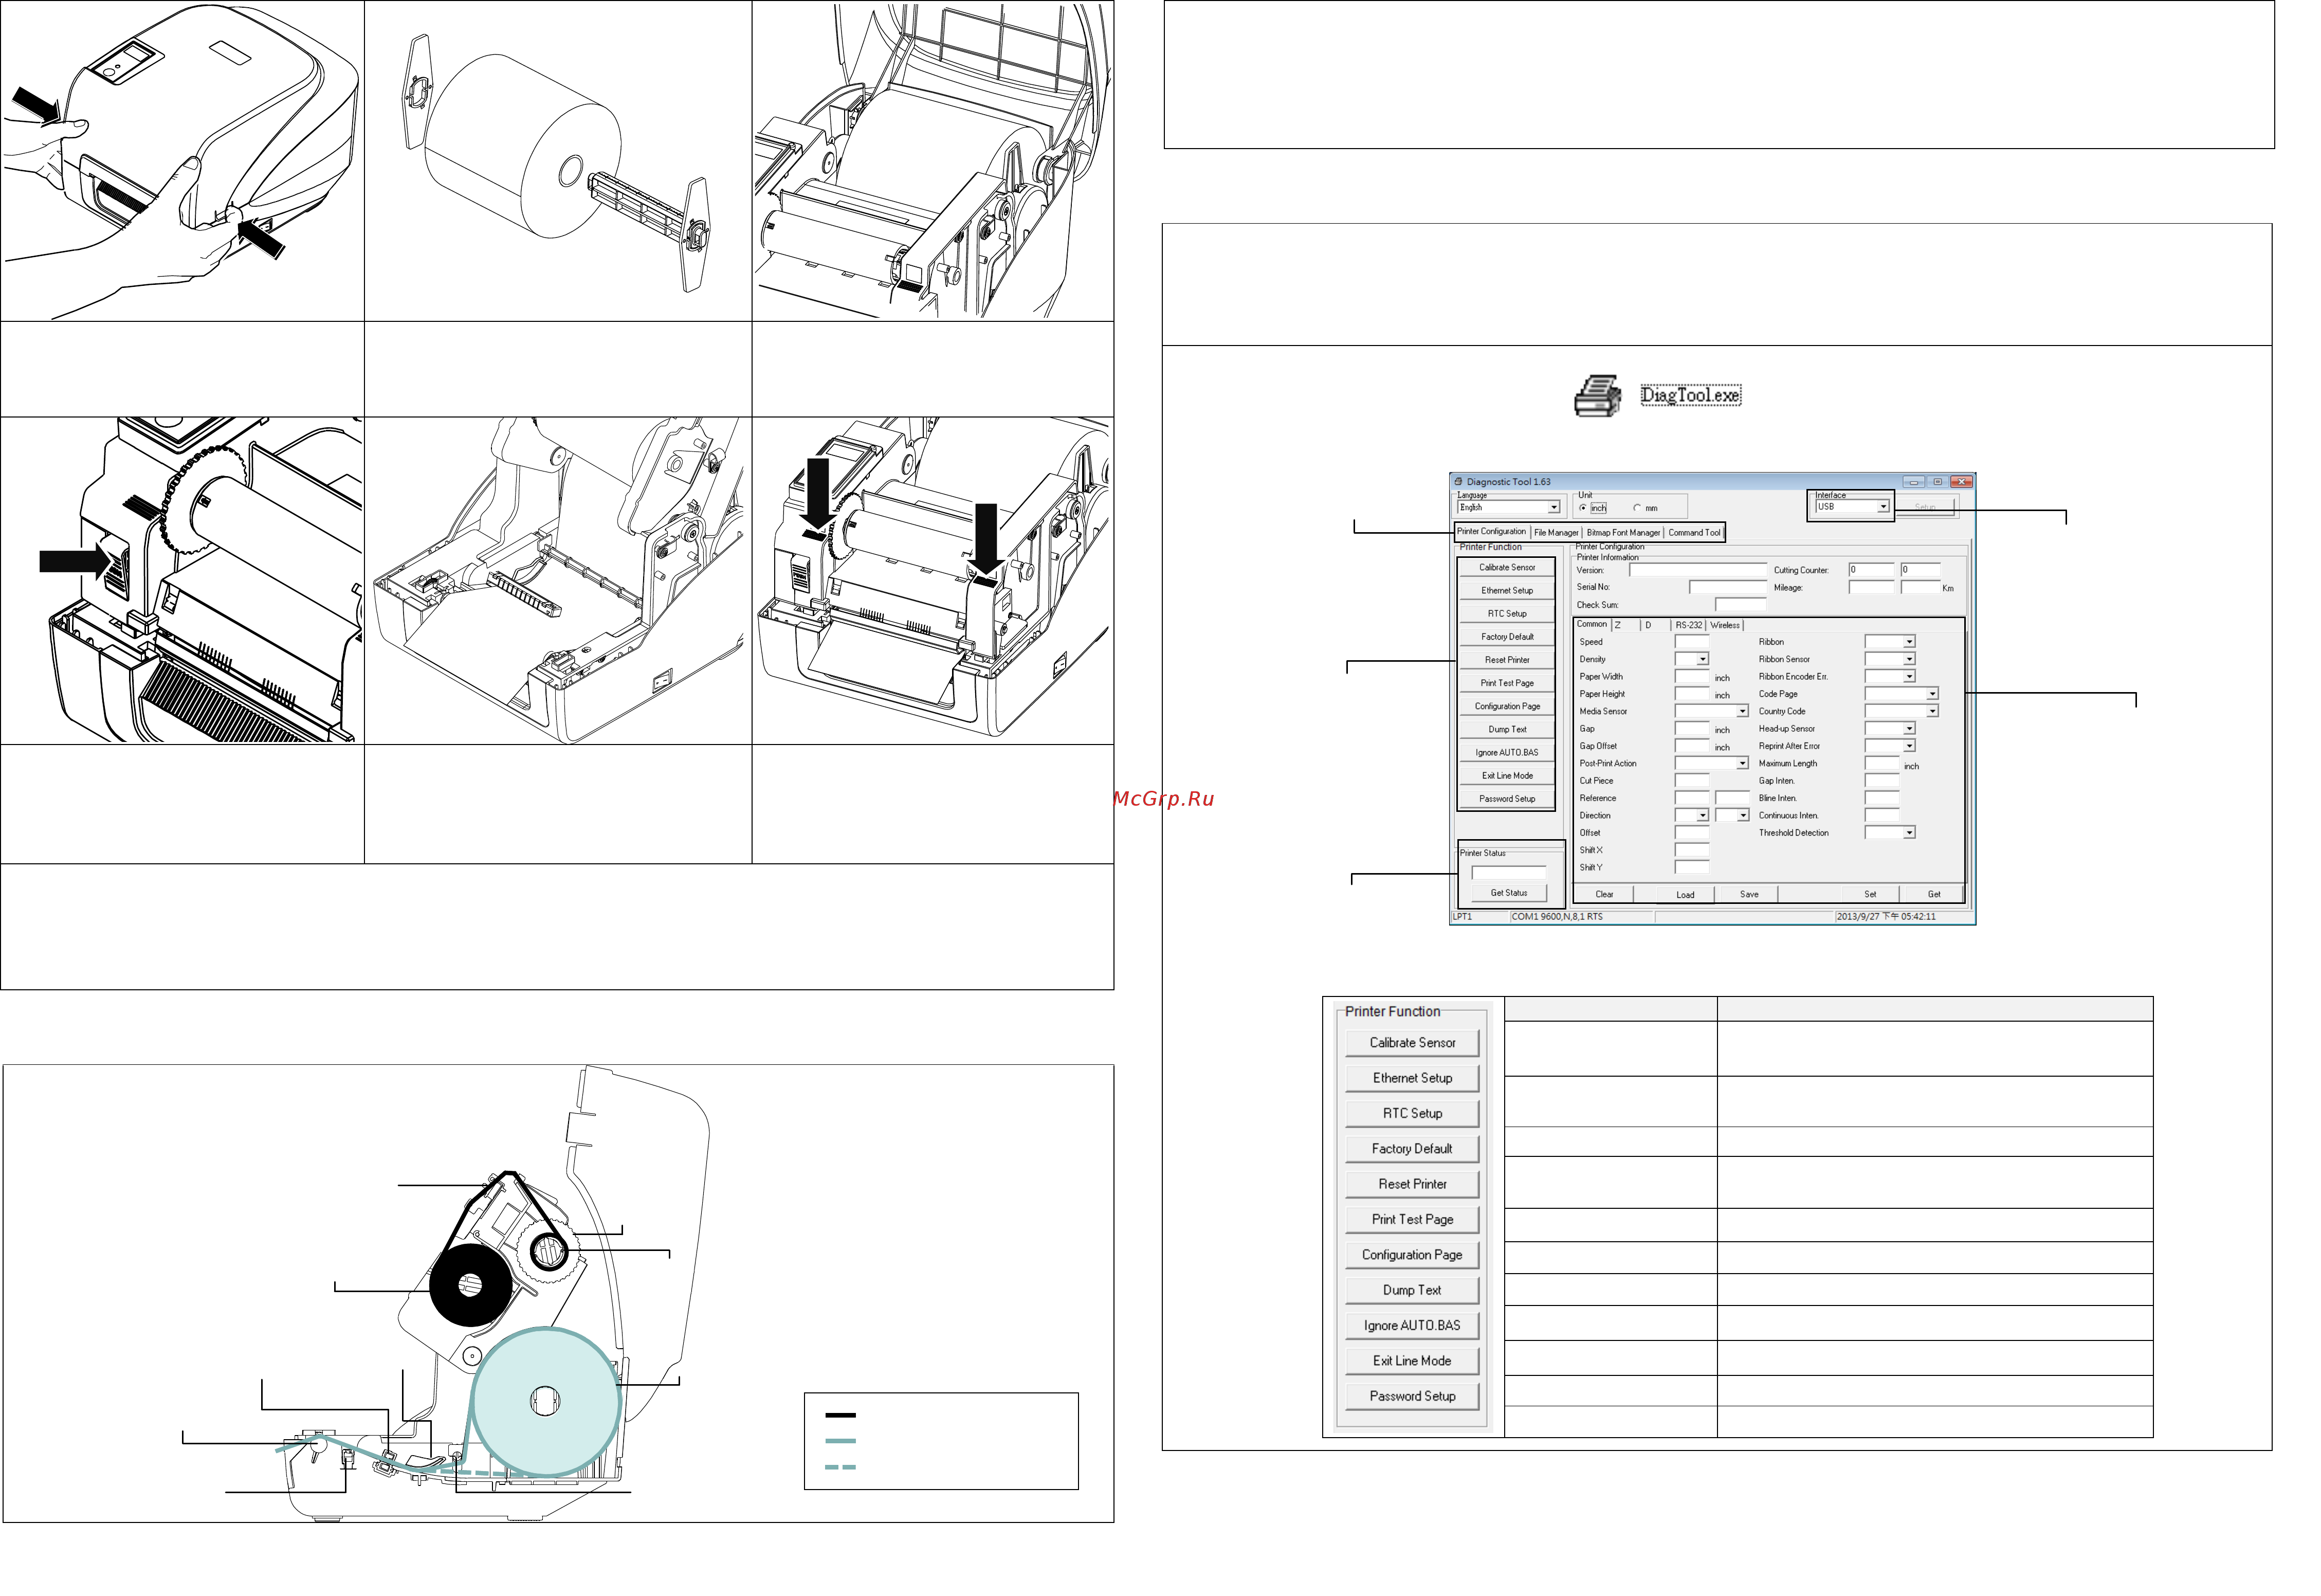
Task: Click Configuration Page in the Diagnostic Tool window
Action: point(1507,707)
